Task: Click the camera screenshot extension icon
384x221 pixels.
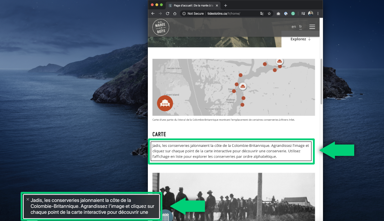Action: tap(278, 14)
